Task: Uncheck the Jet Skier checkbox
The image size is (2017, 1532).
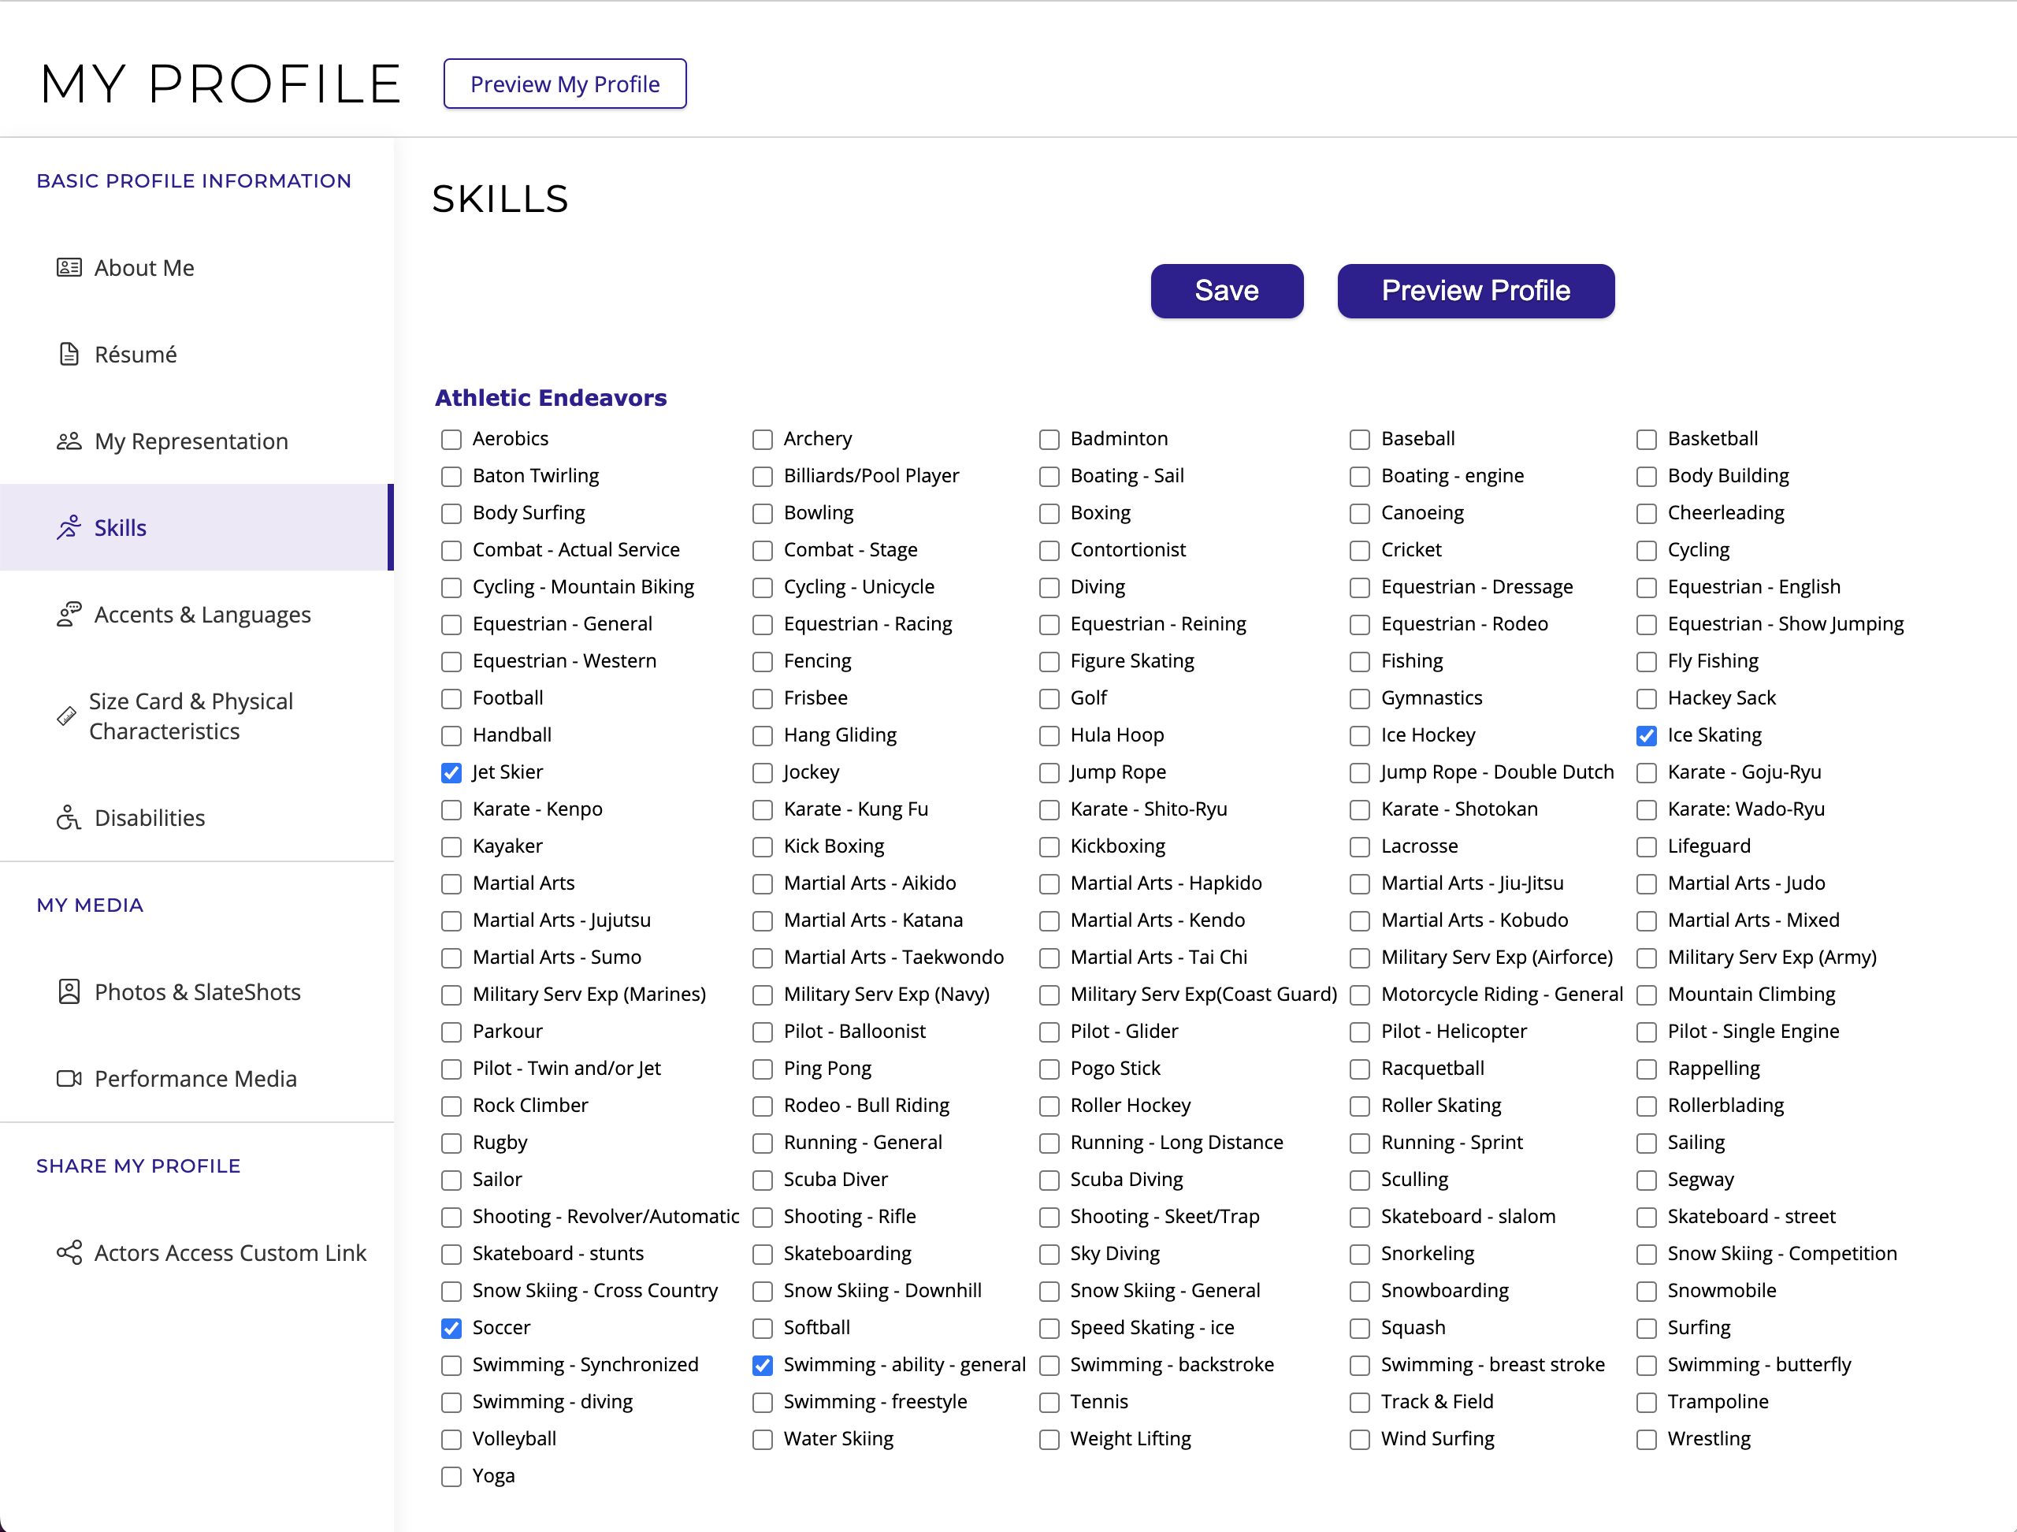Action: tap(451, 772)
